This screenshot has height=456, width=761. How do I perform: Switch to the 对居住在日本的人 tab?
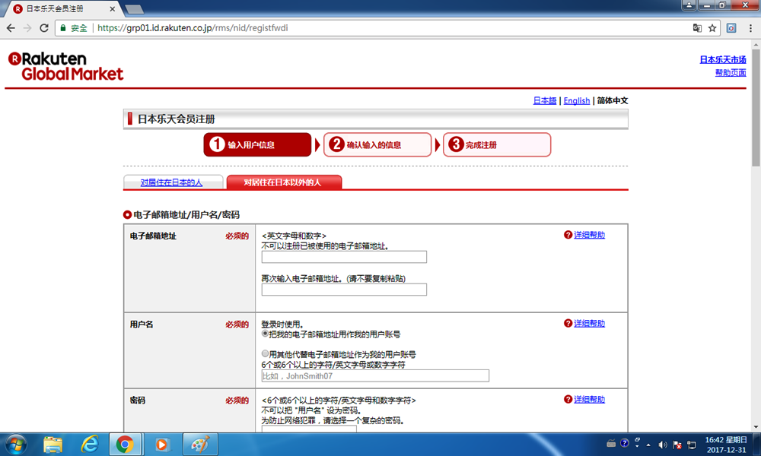point(172,182)
